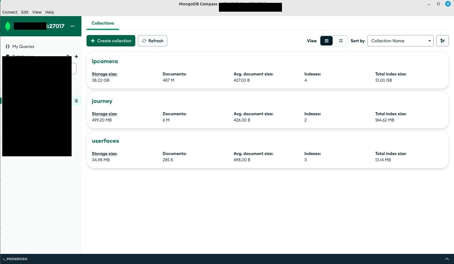Toggle the sort direction icon button

pyautogui.click(x=442, y=41)
